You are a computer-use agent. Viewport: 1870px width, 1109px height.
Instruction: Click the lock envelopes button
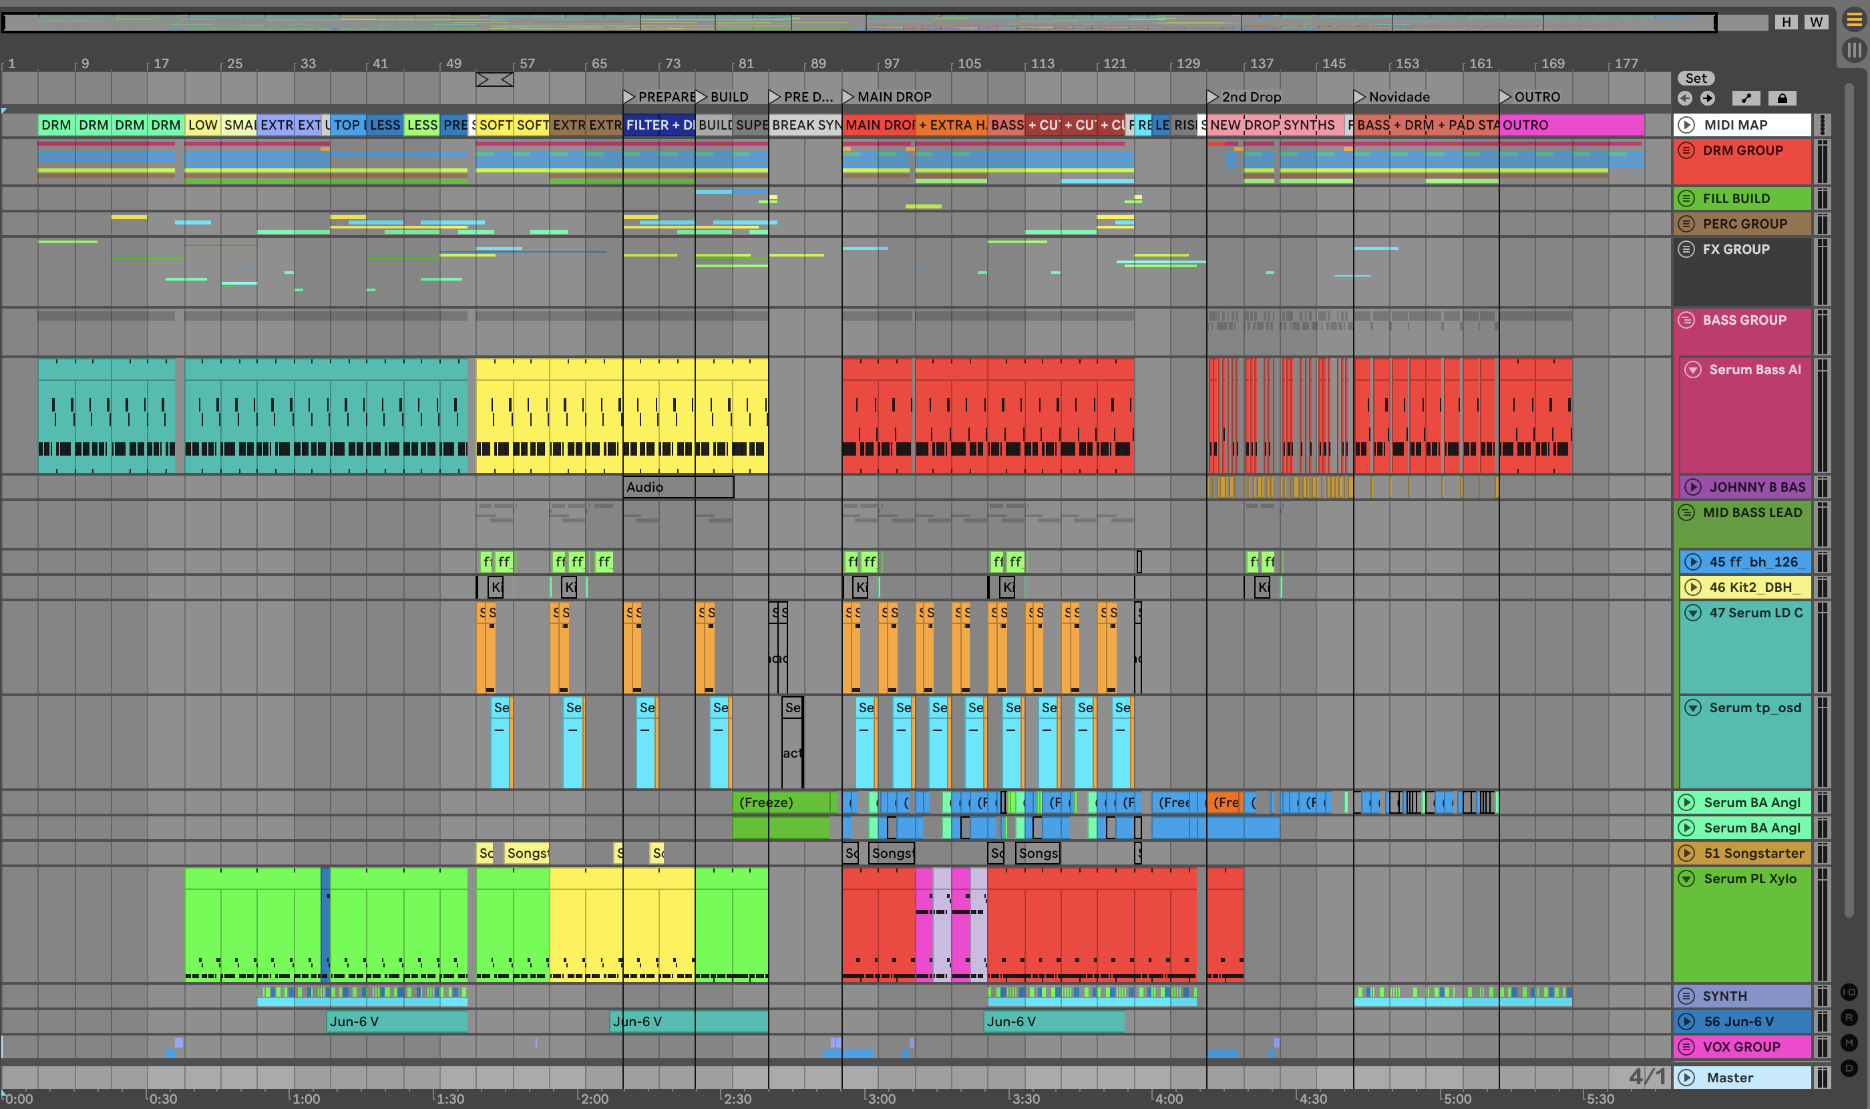1782,98
